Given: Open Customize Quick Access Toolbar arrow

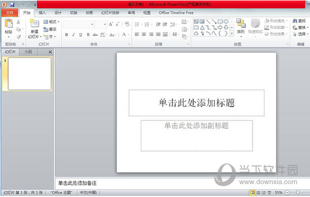Looking at the screenshot, I should [x=35, y=5].
